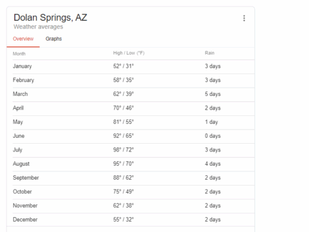Click April's 70° / 46° temperature value
Viewport: 309px width, 232px height.
coord(124,108)
